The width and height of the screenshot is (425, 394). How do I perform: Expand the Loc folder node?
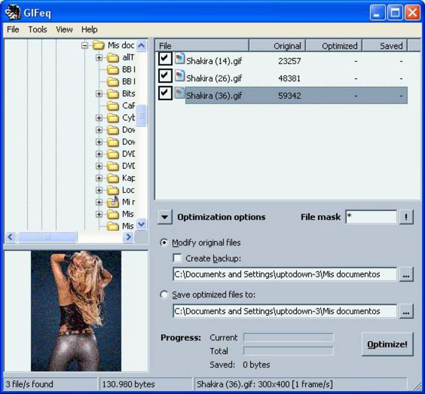pyautogui.click(x=99, y=190)
